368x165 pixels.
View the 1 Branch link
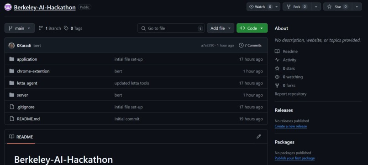point(50,28)
